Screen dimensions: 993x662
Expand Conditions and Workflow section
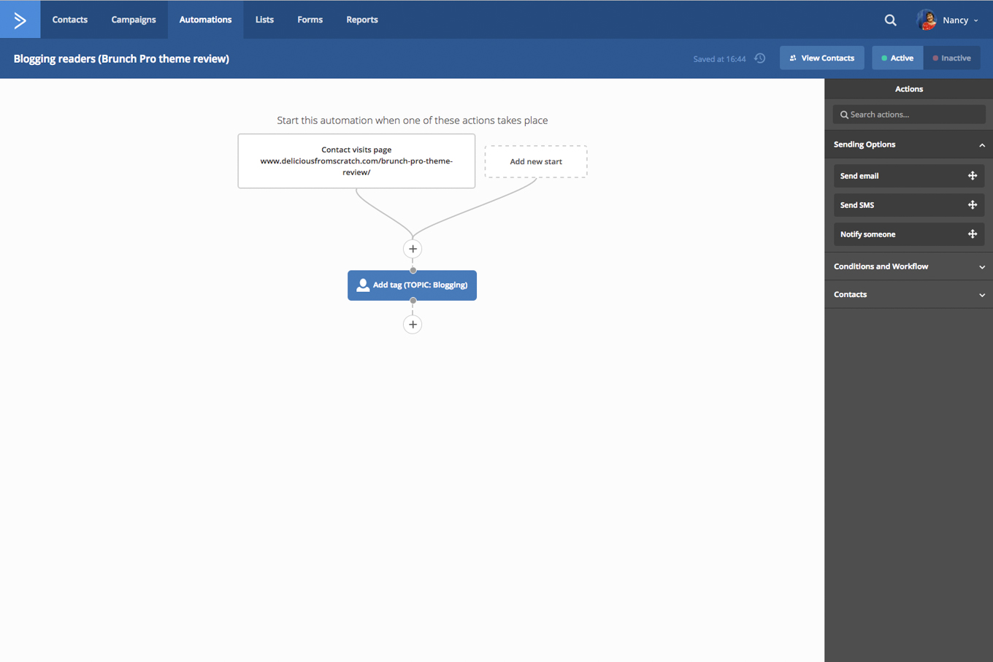coord(981,267)
